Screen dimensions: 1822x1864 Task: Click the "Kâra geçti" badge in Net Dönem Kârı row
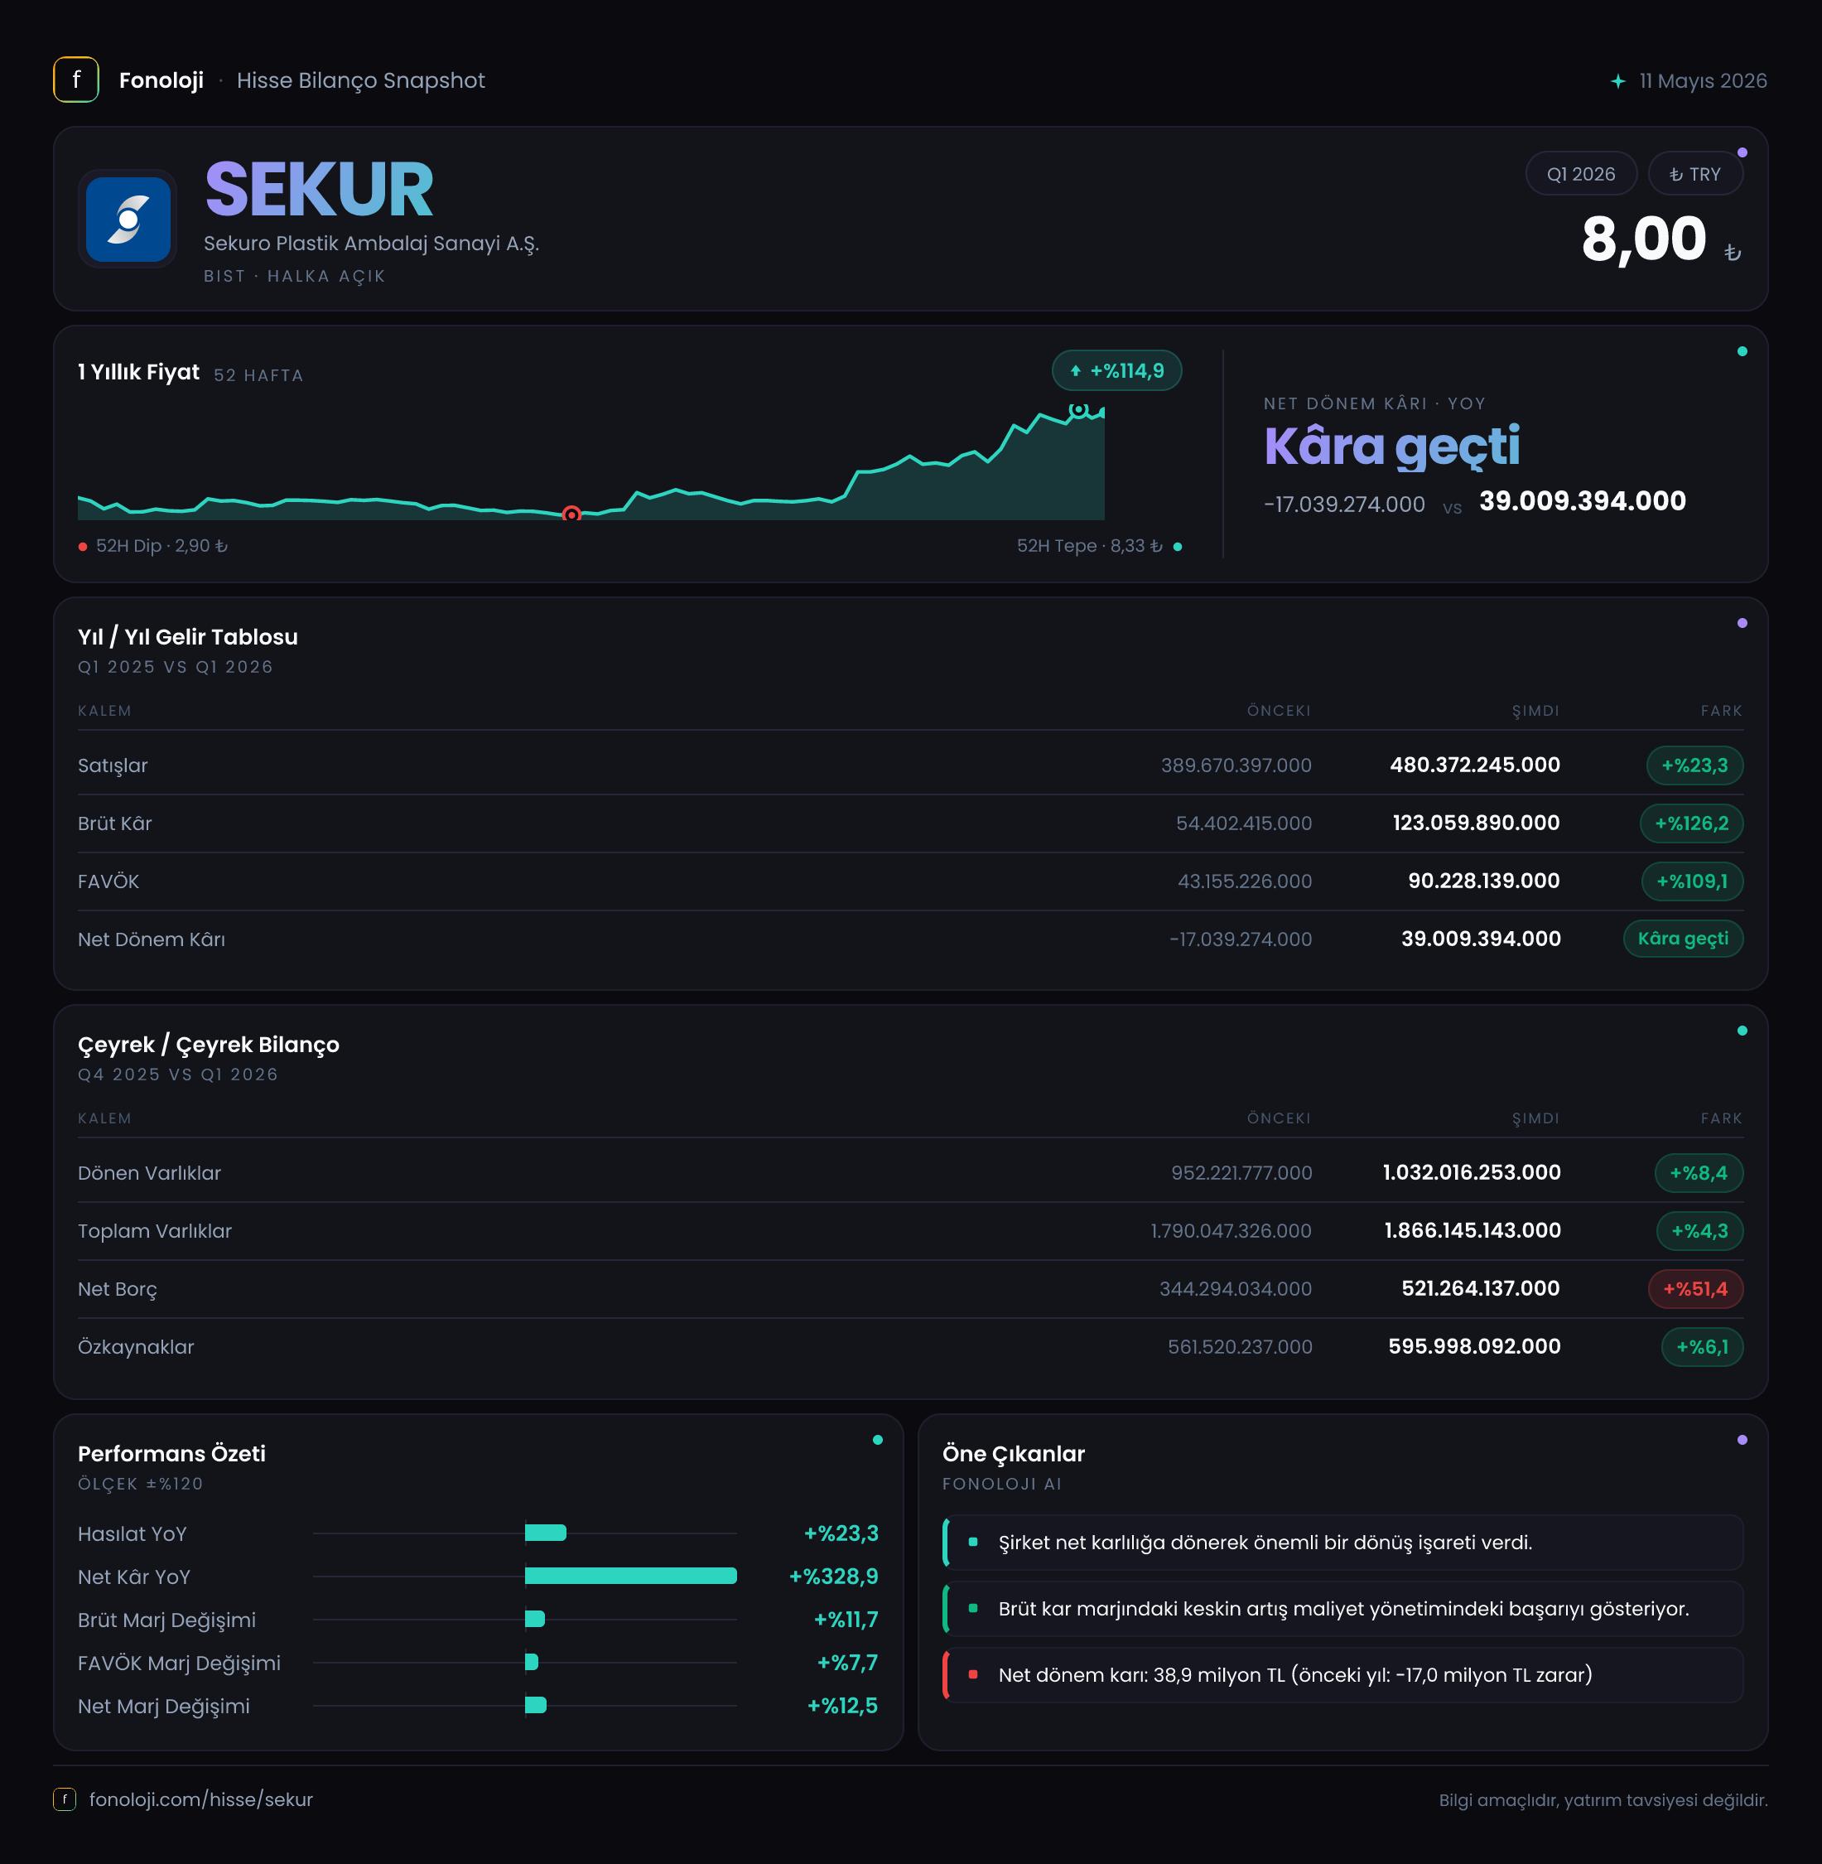(x=1683, y=939)
